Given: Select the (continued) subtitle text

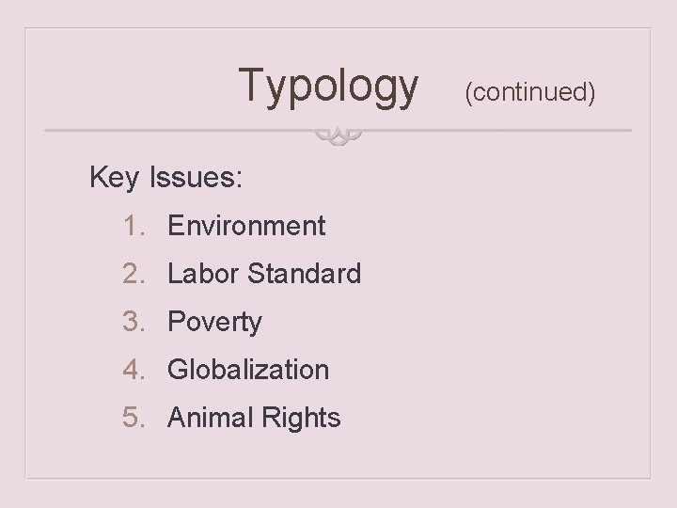Looking at the screenshot, I should [x=530, y=92].
